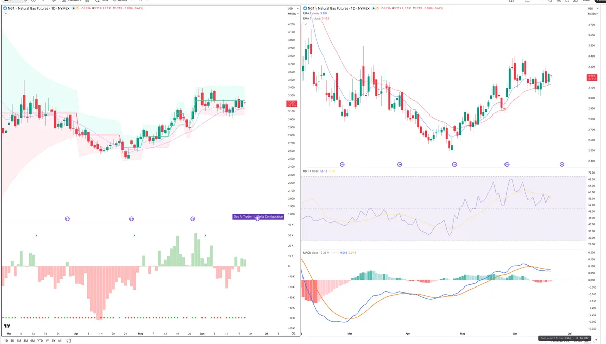Select the 1Y time range button
Screen dimensions: 606x344
tap(47, 341)
